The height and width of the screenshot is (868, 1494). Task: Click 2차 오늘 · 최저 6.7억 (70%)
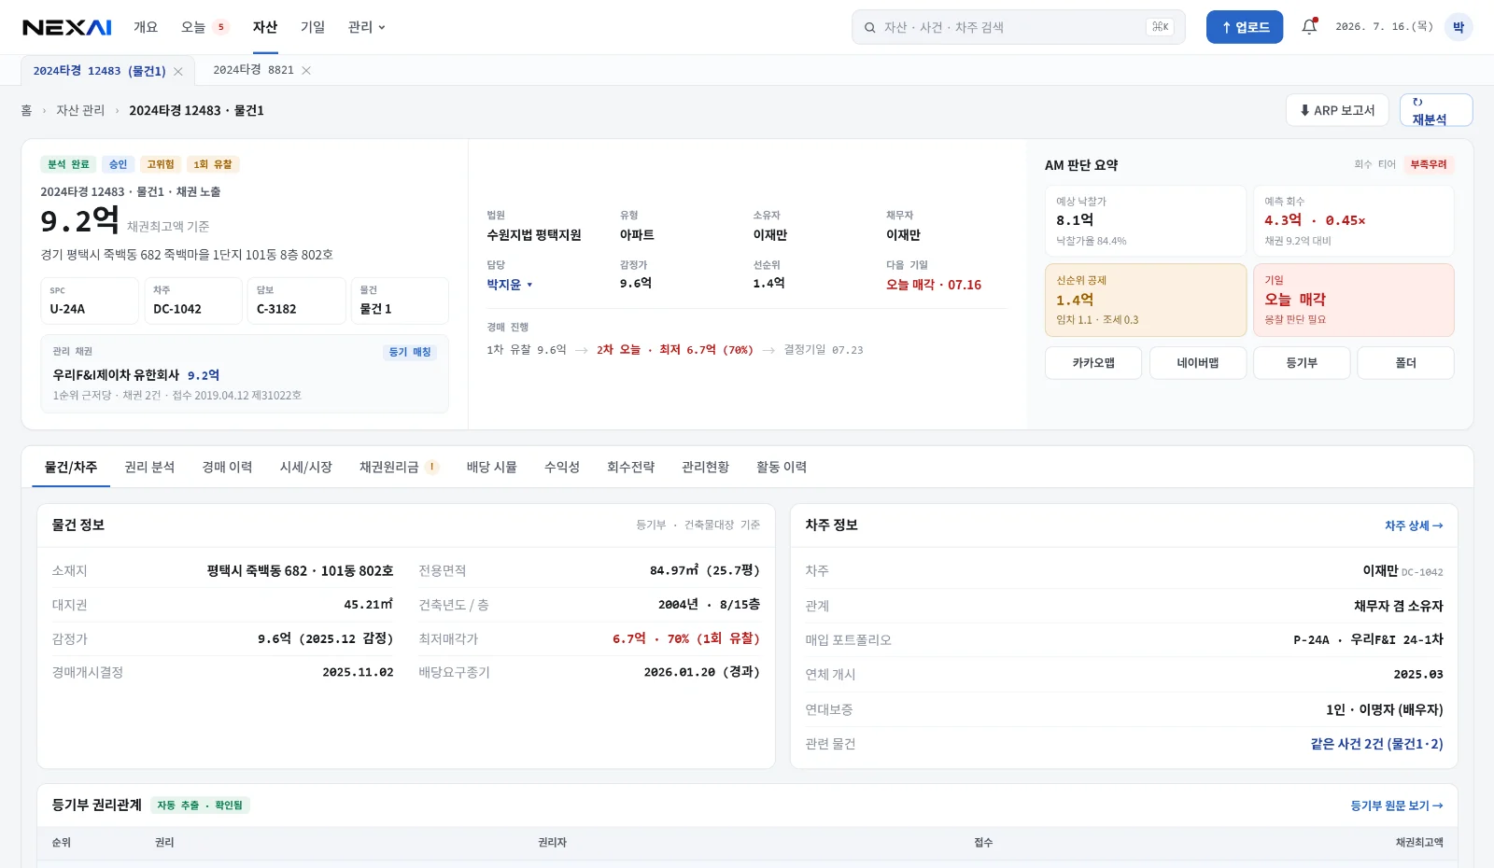[x=675, y=350]
